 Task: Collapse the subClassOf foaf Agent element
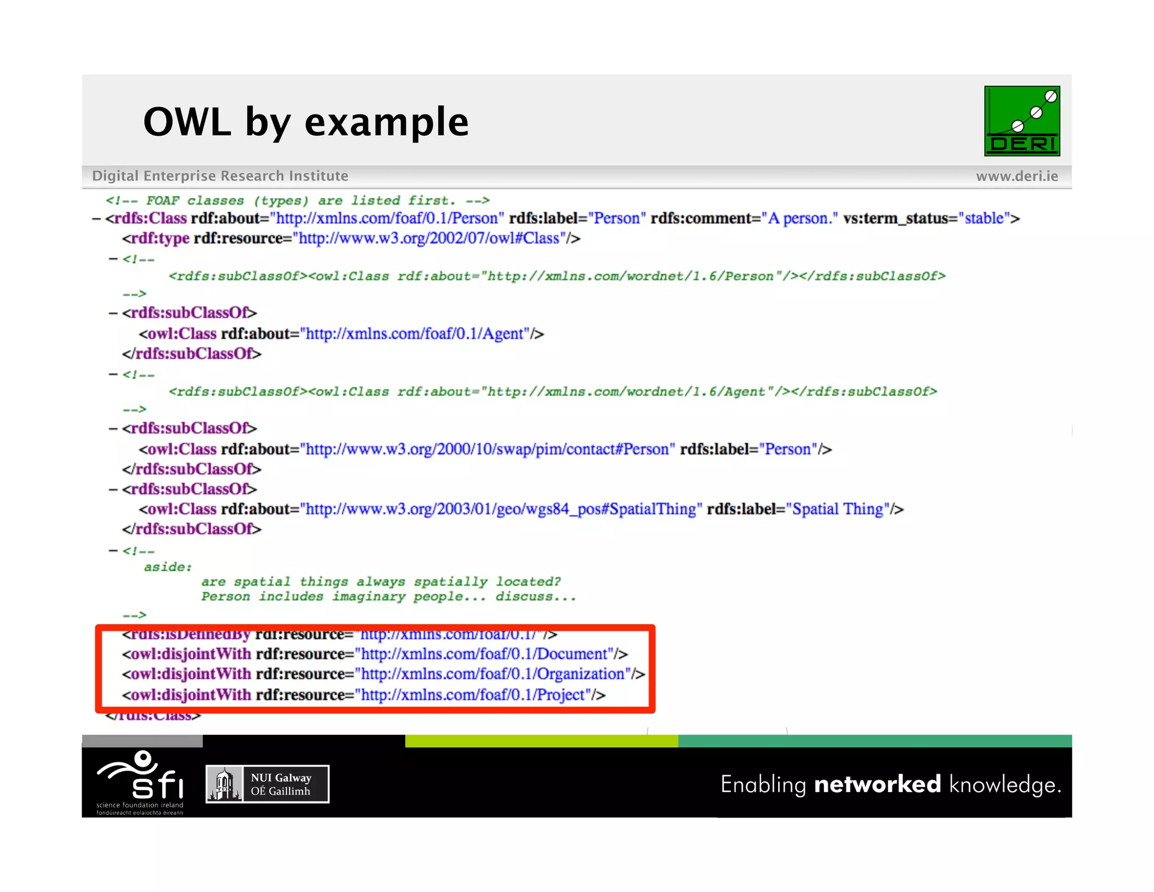pos(113,313)
